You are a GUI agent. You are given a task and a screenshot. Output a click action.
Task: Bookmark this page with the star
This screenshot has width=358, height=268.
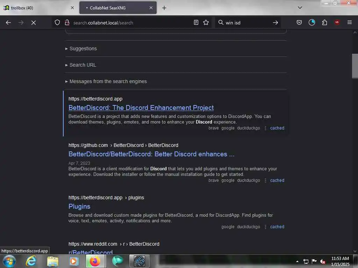[x=206, y=22]
